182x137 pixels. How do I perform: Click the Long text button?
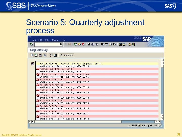tap(67, 55)
